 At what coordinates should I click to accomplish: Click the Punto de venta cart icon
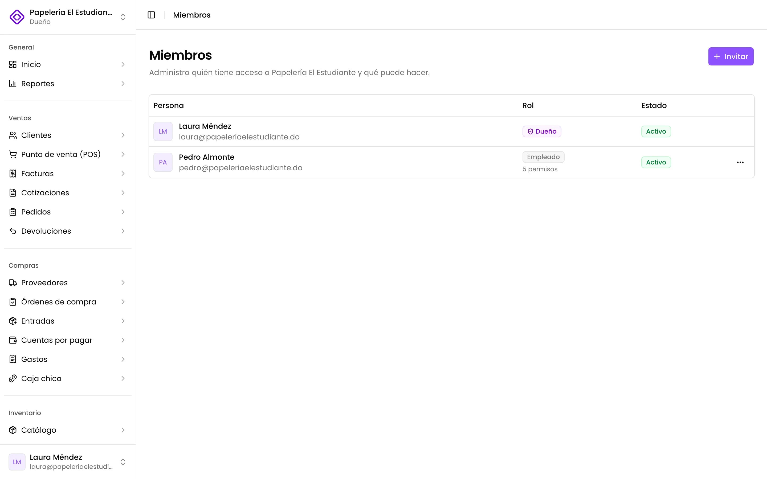point(13,154)
